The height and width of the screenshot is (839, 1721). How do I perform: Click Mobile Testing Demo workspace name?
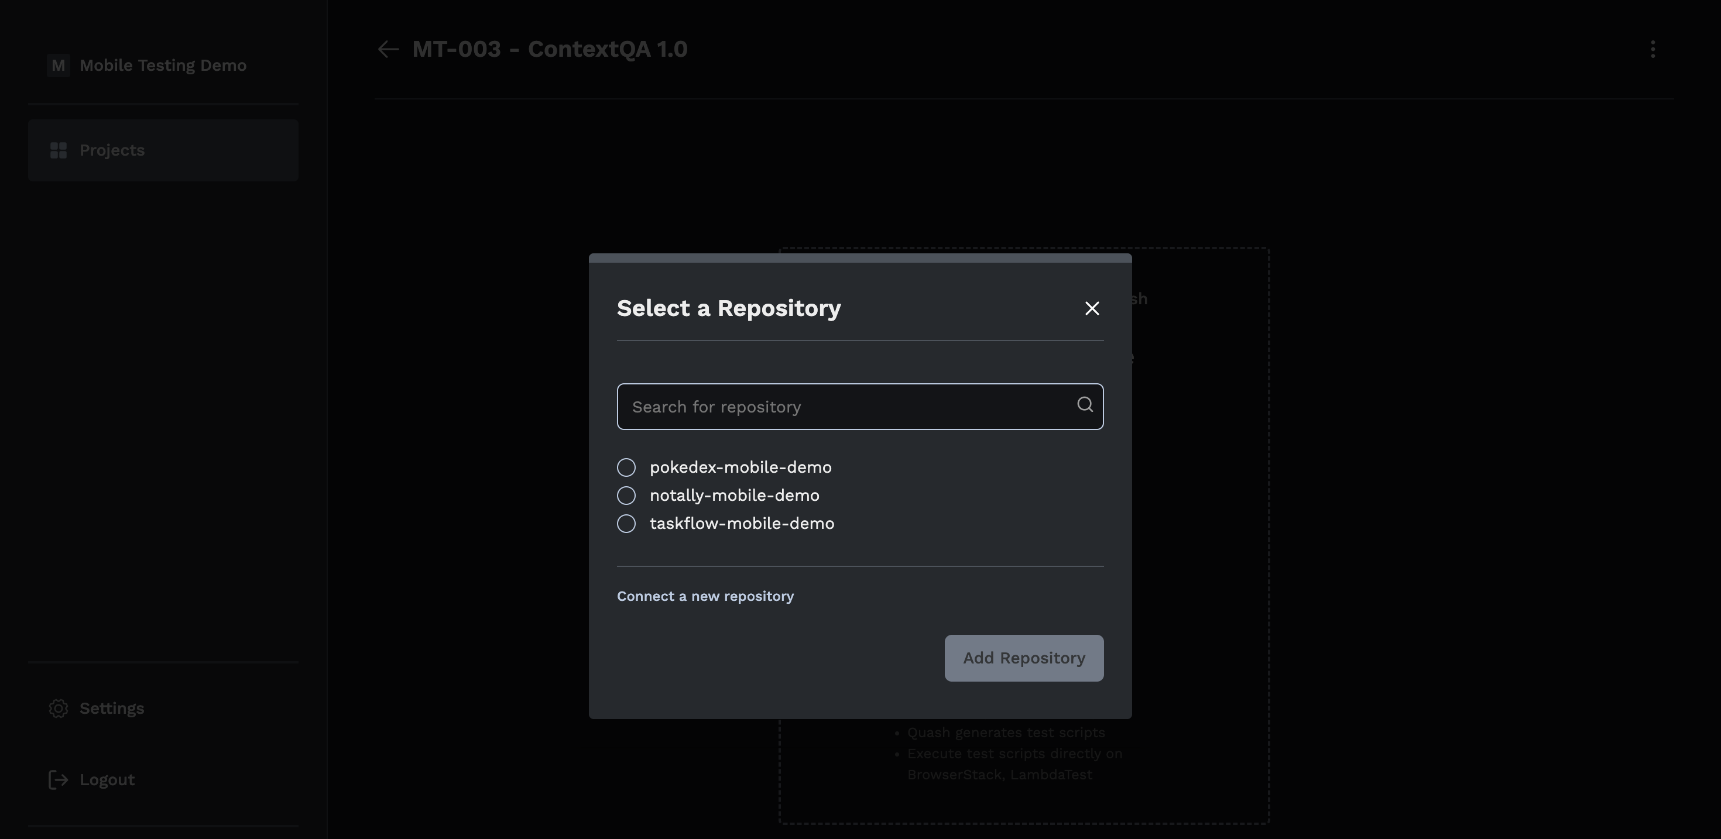point(163,66)
